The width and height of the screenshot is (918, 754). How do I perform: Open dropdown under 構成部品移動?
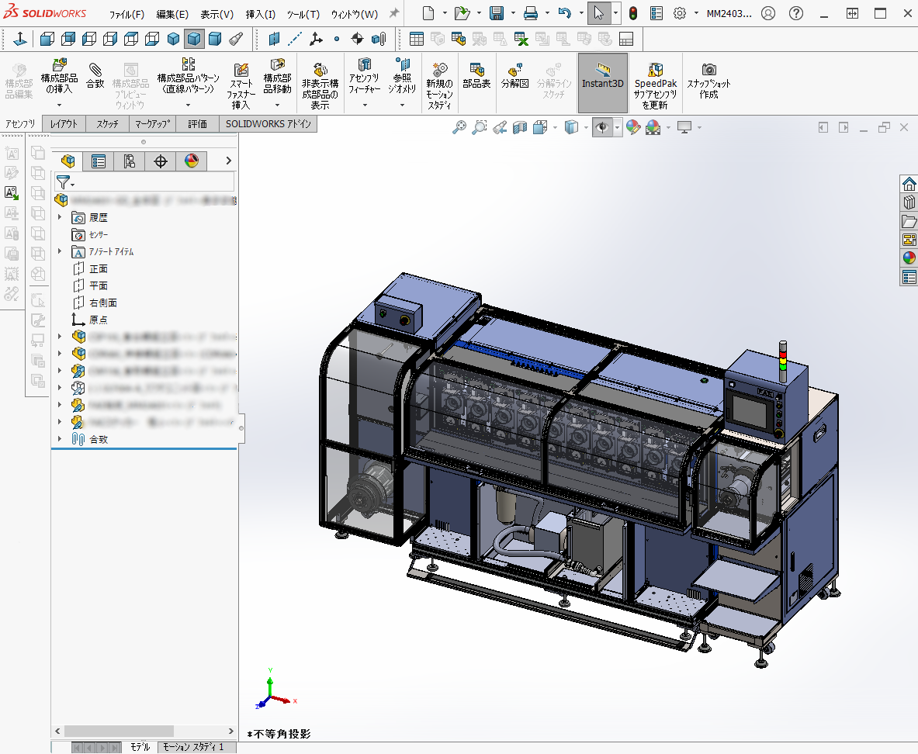pos(277,105)
